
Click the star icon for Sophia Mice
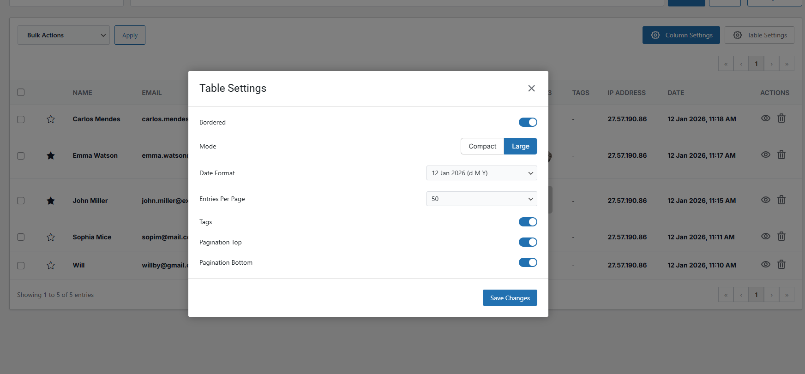click(51, 237)
